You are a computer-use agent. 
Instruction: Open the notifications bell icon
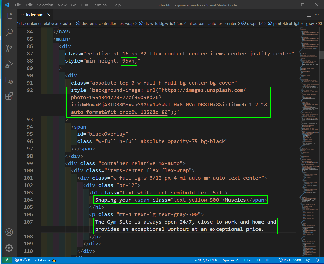tap(317, 260)
